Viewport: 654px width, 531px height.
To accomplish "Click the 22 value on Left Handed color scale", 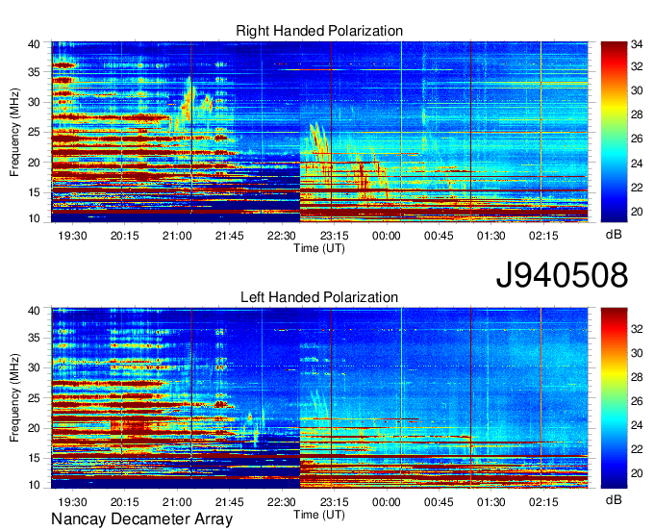I will (637, 449).
